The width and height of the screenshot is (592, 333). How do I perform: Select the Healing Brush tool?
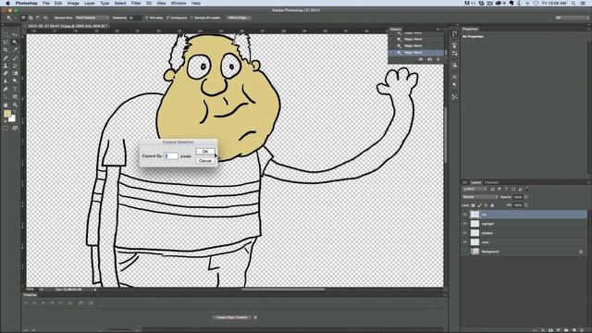[6, 57]
